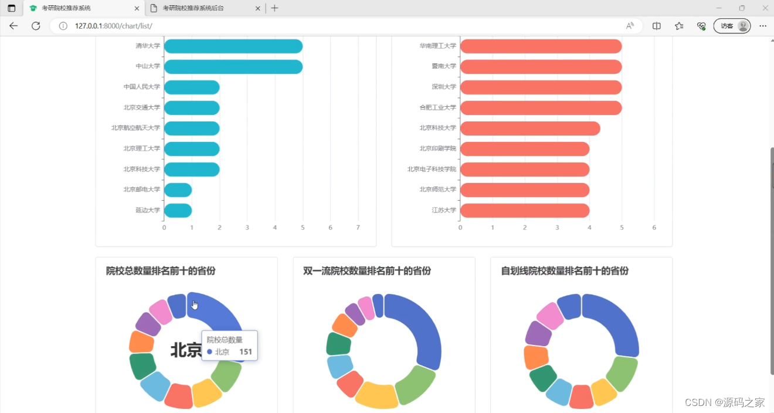
Task: Click the read aloud icon
Action: 630,26
